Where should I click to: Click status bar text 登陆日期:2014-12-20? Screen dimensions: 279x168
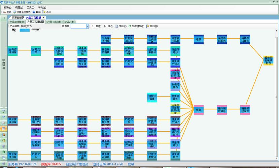click(x=108, y=164)
